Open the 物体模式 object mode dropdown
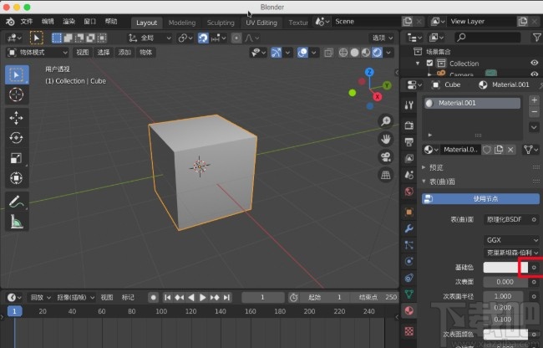Viewport: 543px width, 348px height. [37, 52]
